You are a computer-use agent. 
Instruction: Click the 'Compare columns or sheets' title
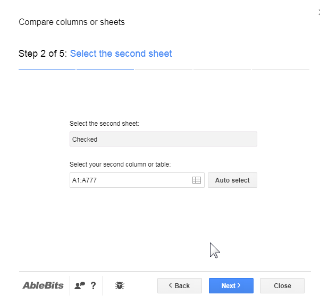tap(72, 22)
